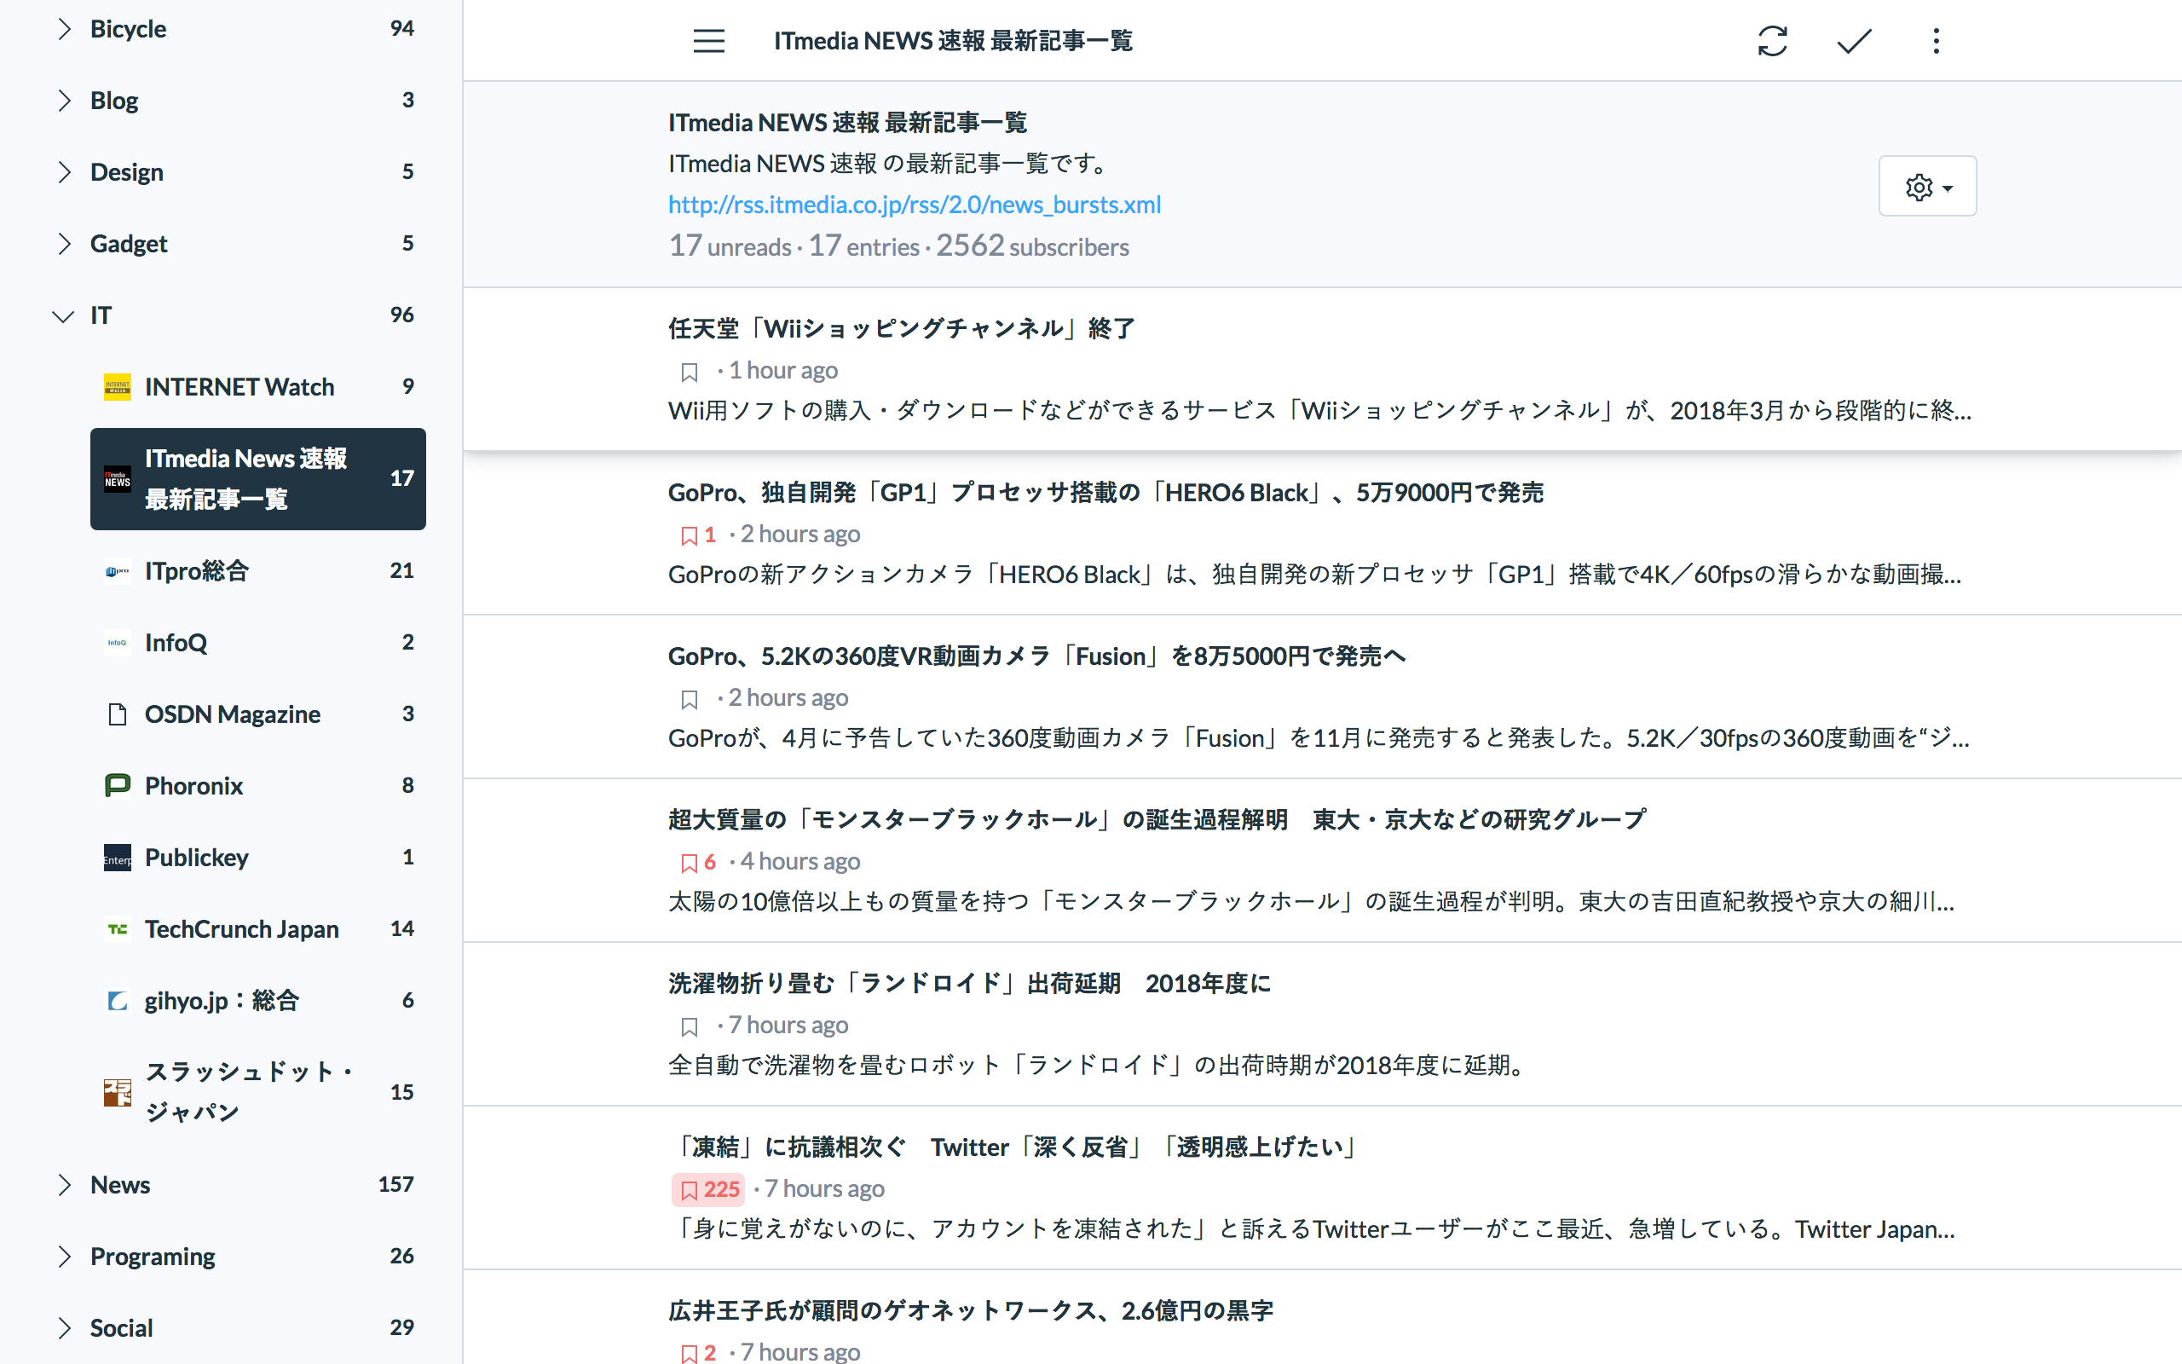Click the スラッシュドット・ジャパン feed icon

click(x=118, y=1092)
